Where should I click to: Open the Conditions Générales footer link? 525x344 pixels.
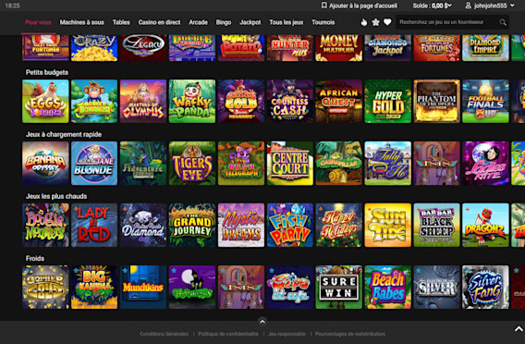(x=165, y=334)
